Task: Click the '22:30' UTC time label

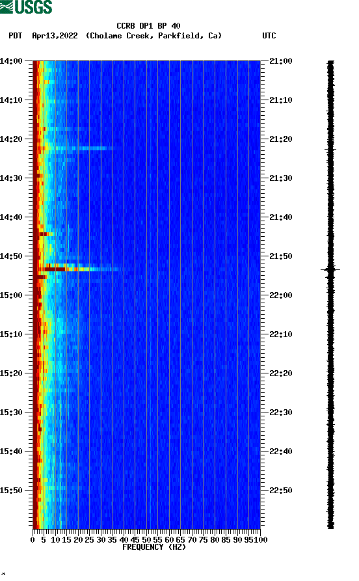Action: pos(281,412)
